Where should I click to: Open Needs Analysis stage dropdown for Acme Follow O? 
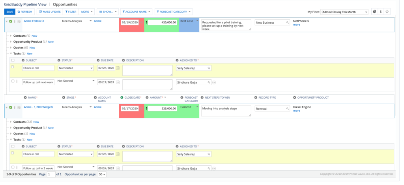coord(90,21)
